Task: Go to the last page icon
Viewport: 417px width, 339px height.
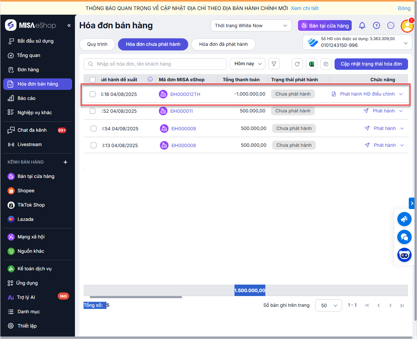Action: (402, 306)
